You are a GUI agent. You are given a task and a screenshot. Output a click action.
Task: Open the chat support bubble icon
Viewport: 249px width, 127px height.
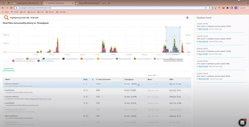point(242,122)
